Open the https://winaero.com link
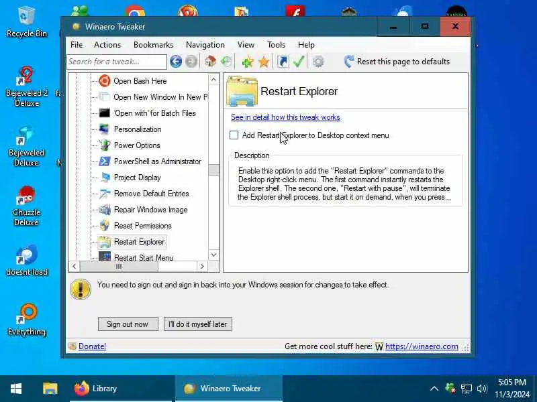Viewport: 537px width, 402px height. [x=422, y=346]
